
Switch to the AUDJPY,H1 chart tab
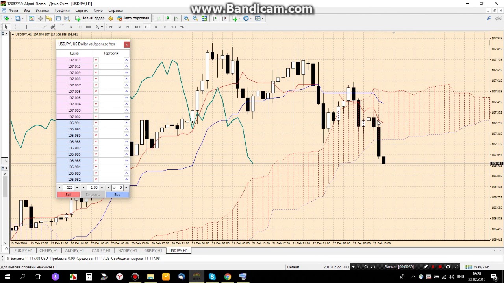[x=74, y=250]
